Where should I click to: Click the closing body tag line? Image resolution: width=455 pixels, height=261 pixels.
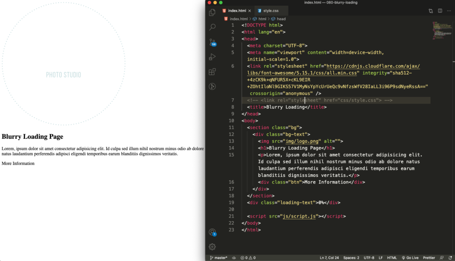point(251,223)
